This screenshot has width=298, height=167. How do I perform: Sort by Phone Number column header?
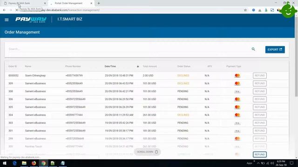click(x=73, y=66)
